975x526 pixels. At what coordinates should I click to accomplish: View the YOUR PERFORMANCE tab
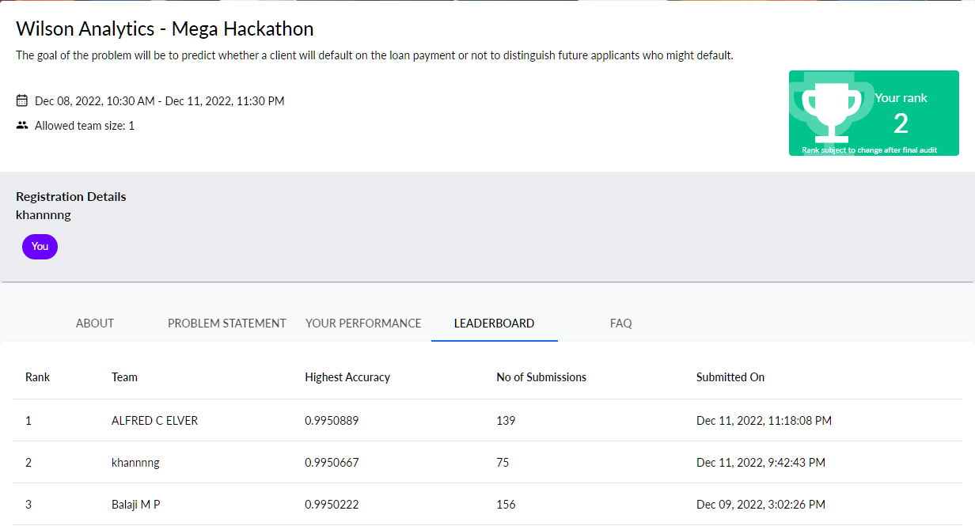tap(363, 323)
